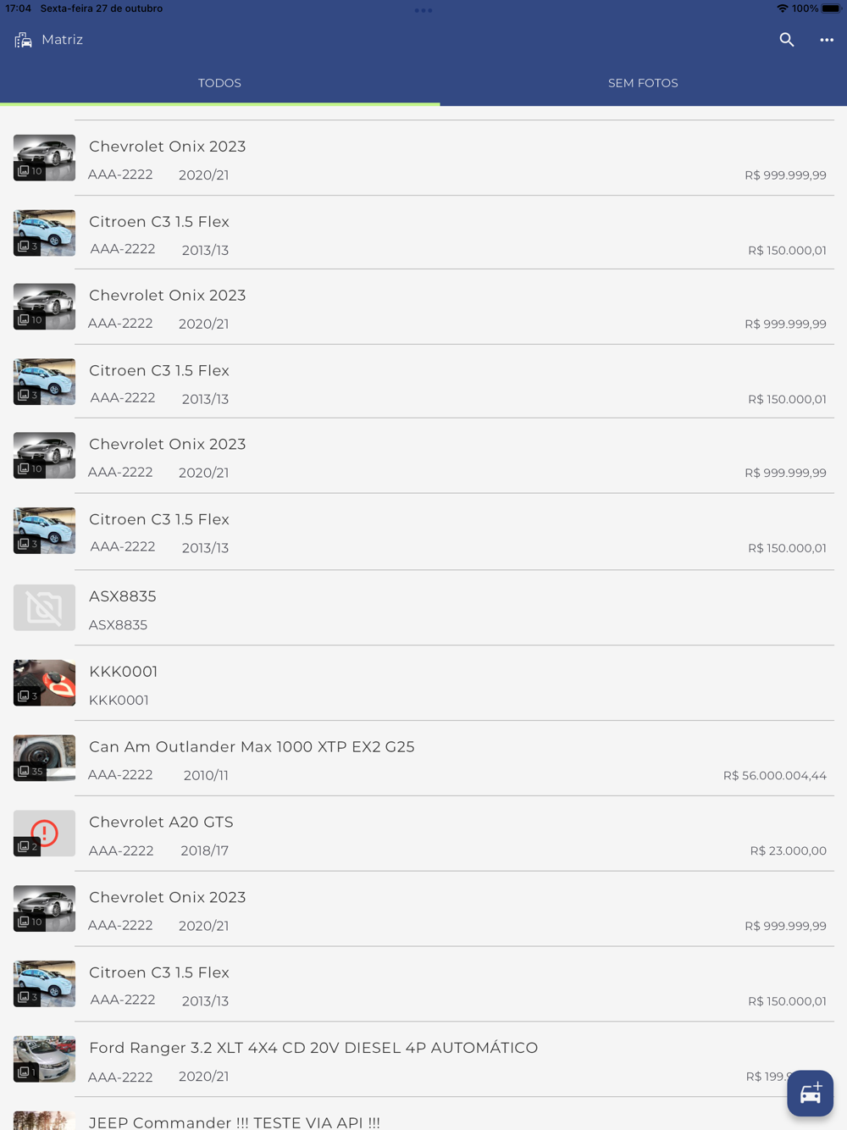Tap the KKK0001 red car thumbnail
The width and height of the screenshot is (847, 1130).
(44, 683)
